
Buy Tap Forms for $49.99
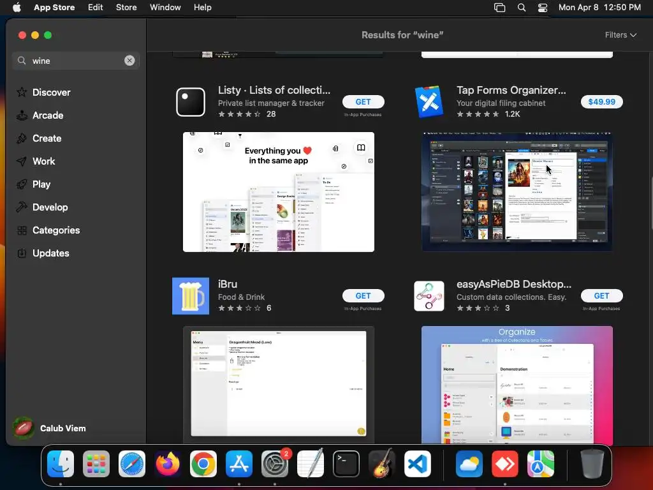tap(602, 101)
